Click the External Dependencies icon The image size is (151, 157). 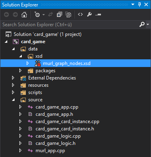coord(23,78)
